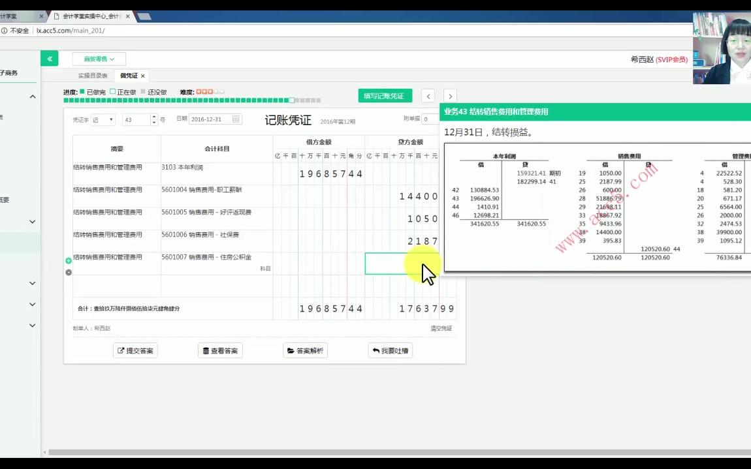Collapse the sidebar section using up chevron
Screen dimensions: 751x469
tap(31, 95)
